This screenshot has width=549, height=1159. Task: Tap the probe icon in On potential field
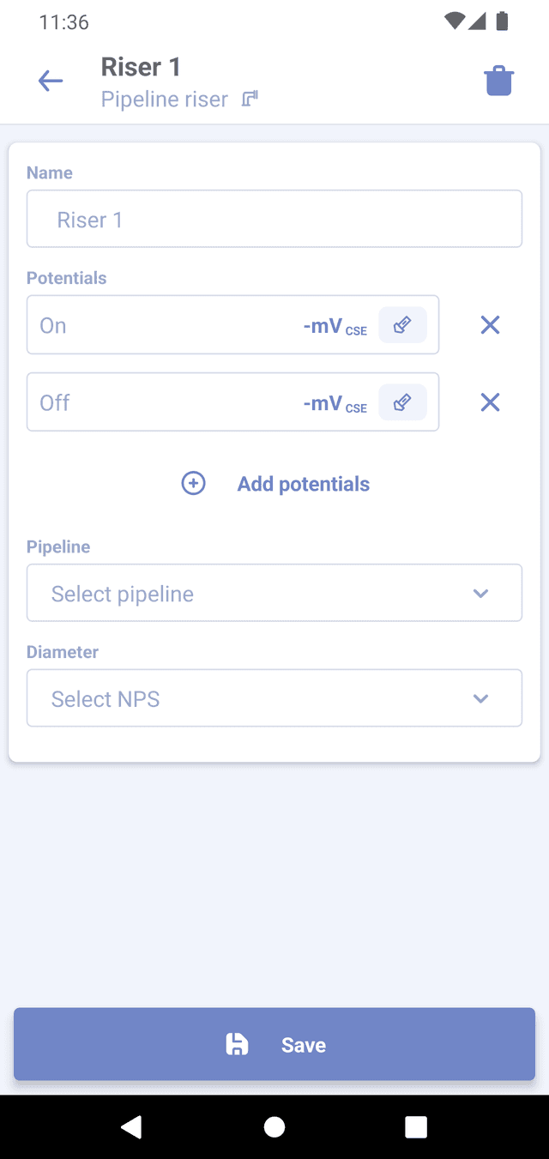(402, 325)
